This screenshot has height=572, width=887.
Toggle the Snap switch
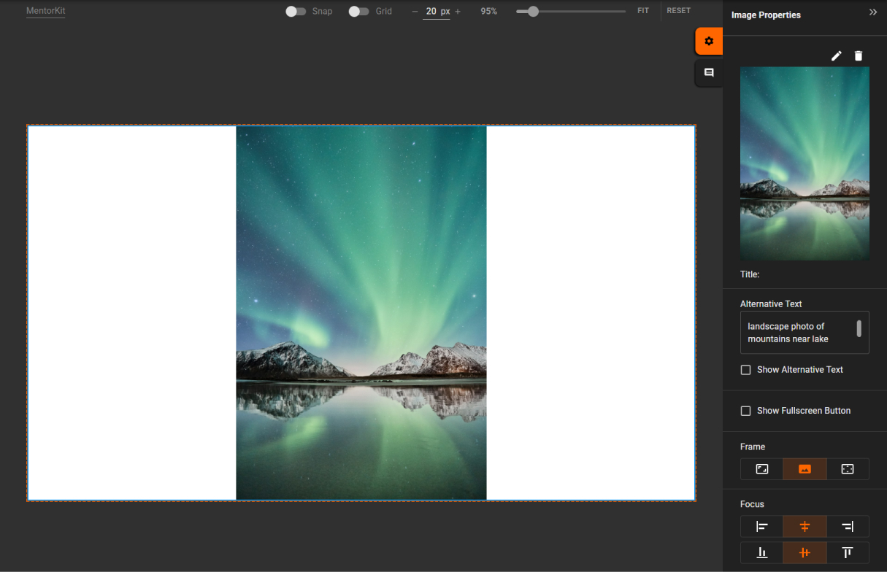[x=296, y=11]
